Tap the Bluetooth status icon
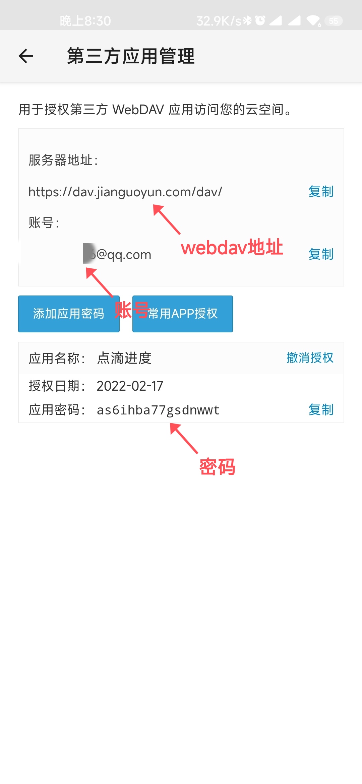This screenshot has width=362, height=784. coord(247,21)
